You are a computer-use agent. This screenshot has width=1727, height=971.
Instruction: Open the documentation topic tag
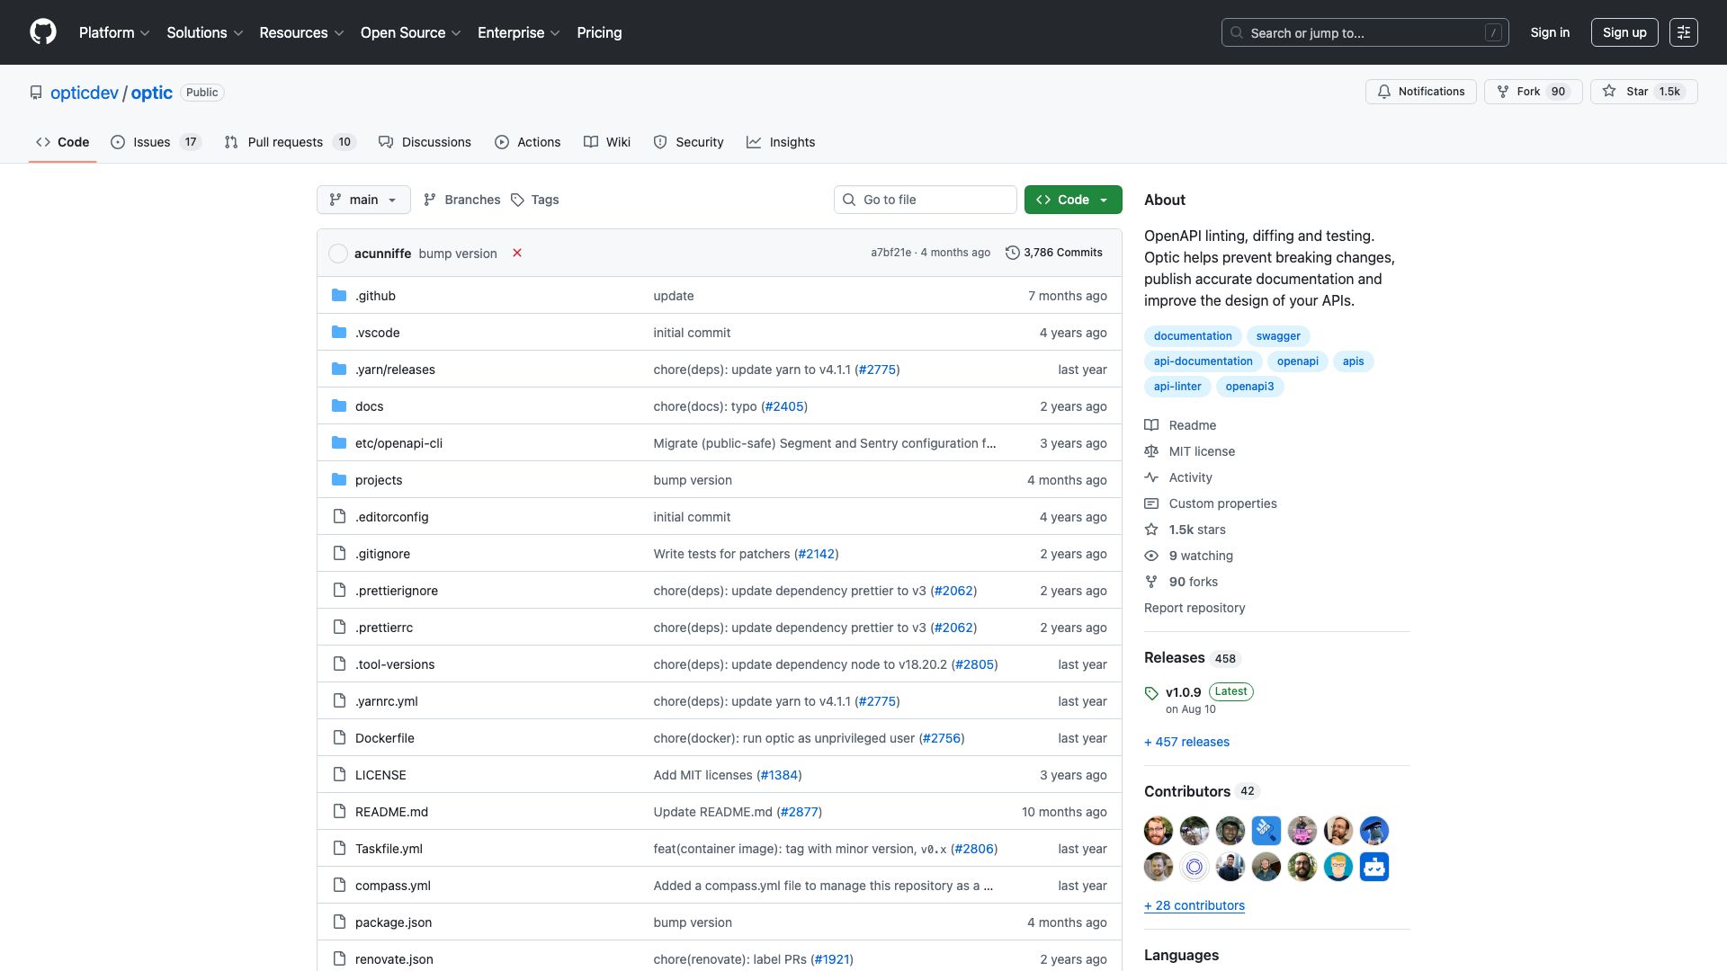click(x=1192, y=335)
